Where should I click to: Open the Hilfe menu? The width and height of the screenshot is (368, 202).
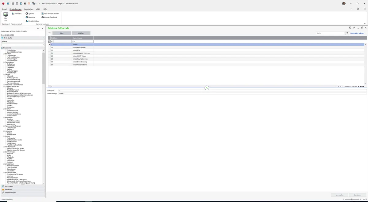pos(45,9)
